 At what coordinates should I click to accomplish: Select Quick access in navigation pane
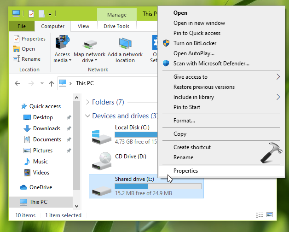[40, 106]
